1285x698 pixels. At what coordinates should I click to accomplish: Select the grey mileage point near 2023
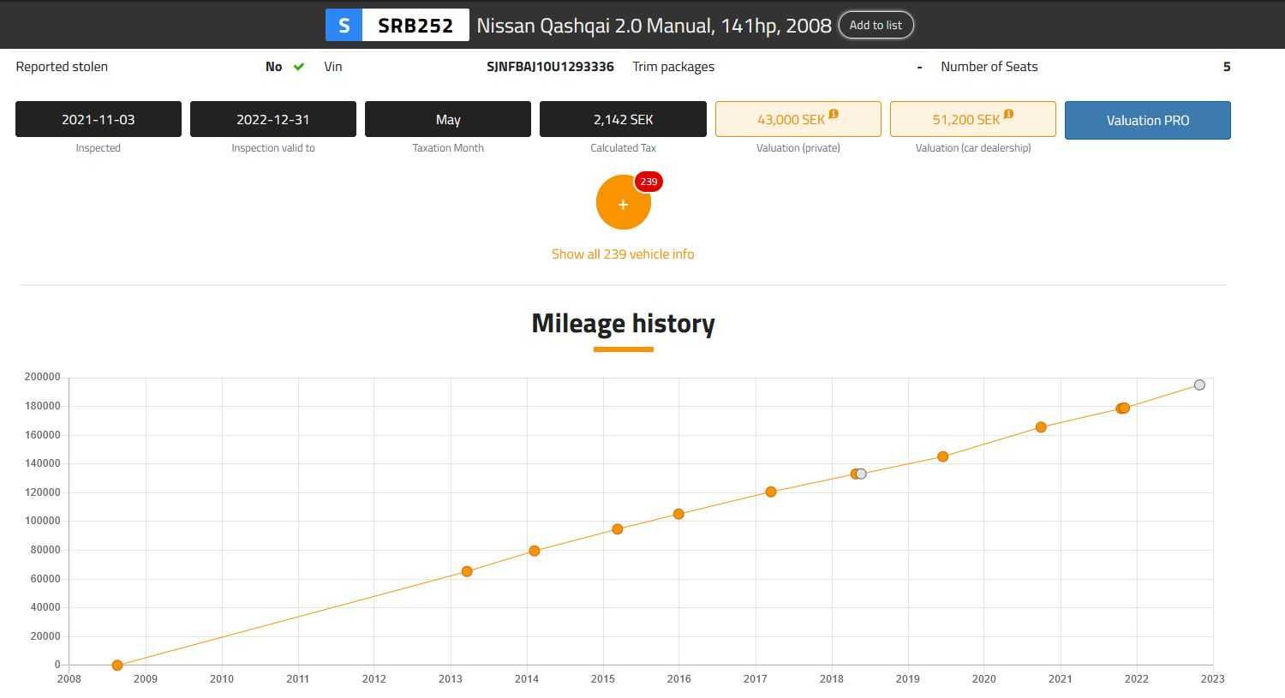point(1199,385)
